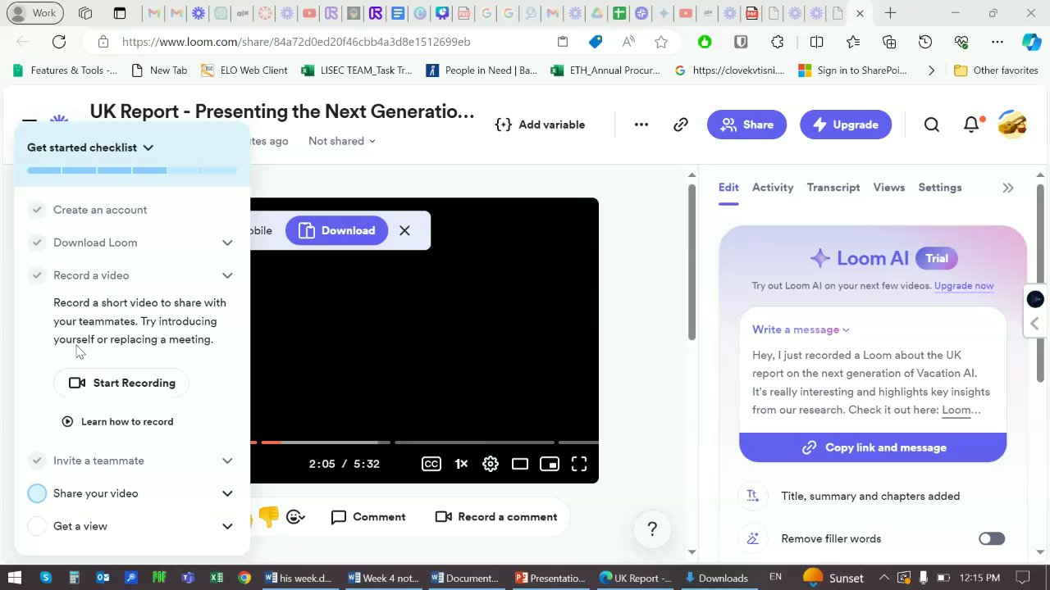This screenshot has height=590, width=1050.
Task: Open the Learn how to record link
Action: click(117, 421)
